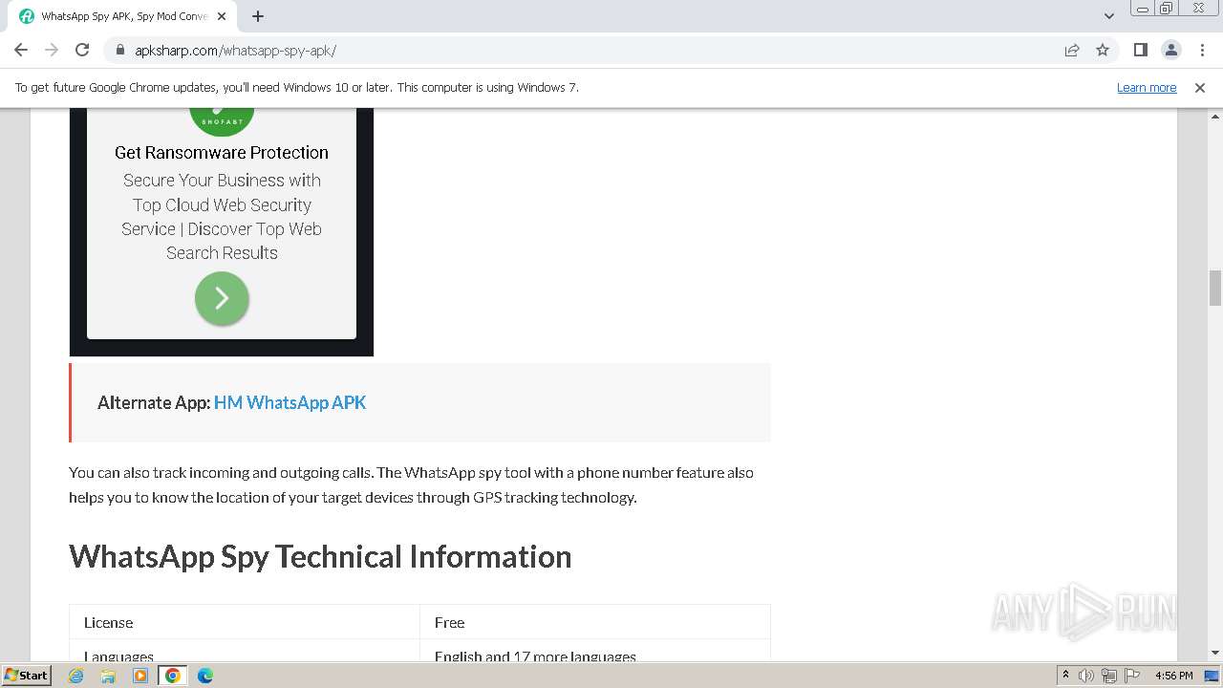Launch Internet Explorer from taskbar
Image resolution: width=1223 pixels, height=688 pixels.
pos(76,676)
